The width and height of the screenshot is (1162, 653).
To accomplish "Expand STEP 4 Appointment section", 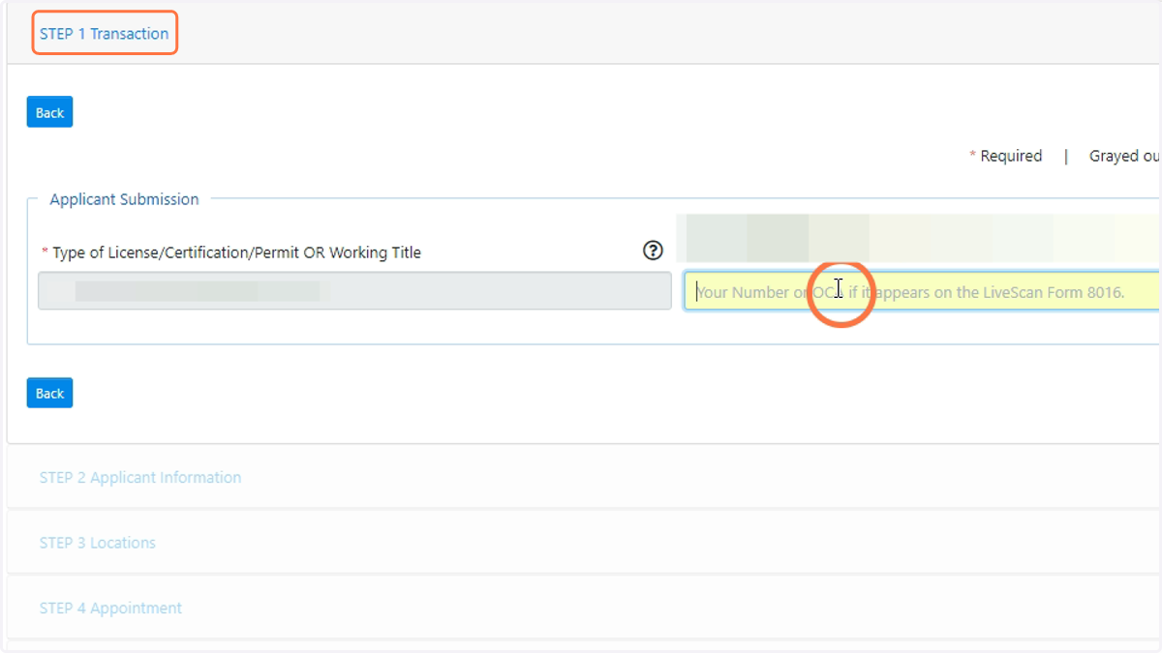I will [110, 608].
